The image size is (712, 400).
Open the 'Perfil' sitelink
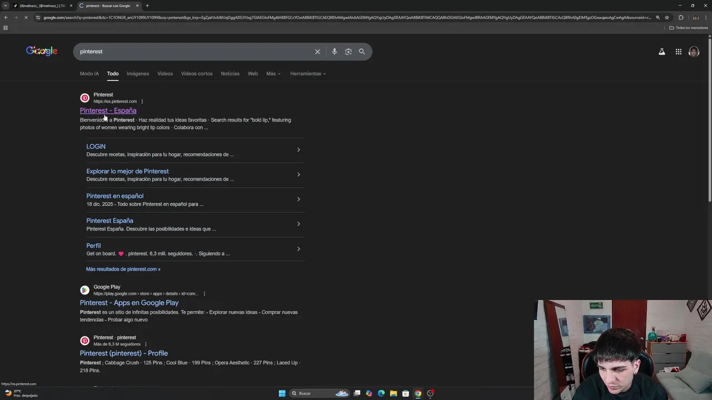tap(93, 246)
